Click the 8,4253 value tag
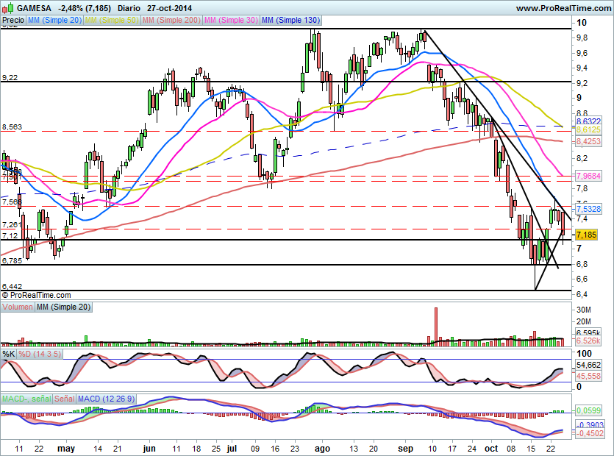 click(x=588, y=141)
